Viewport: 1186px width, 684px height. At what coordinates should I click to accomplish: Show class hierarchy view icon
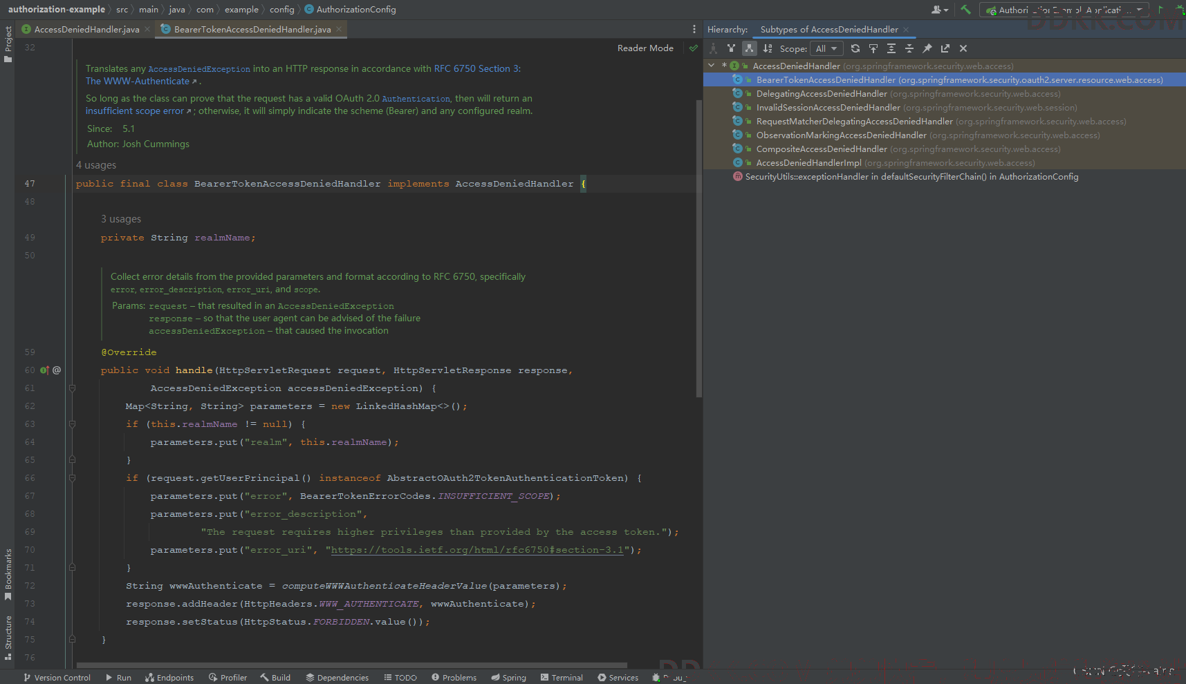pos(714,48)
